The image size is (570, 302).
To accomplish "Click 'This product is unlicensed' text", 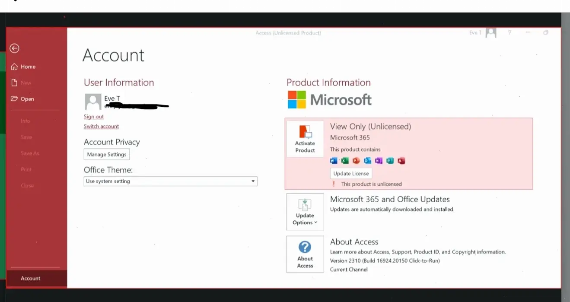I will (371, 184).
